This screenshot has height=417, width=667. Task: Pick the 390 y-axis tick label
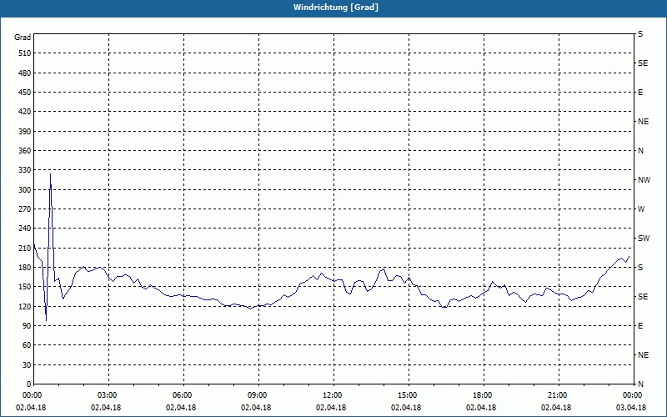click(25, 132)
